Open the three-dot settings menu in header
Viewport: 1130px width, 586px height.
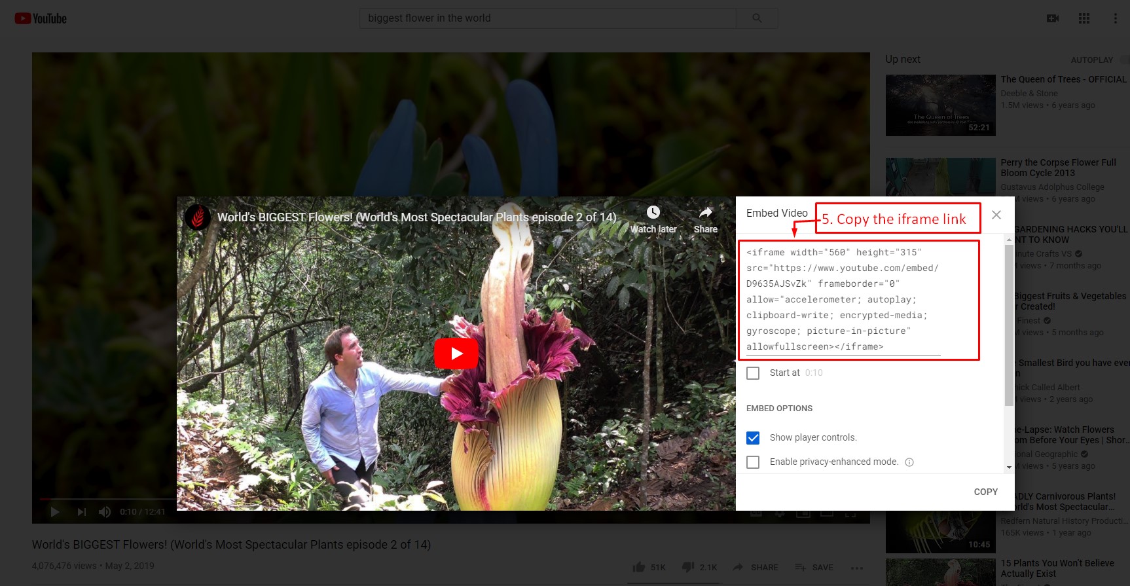coord(1116,18)
